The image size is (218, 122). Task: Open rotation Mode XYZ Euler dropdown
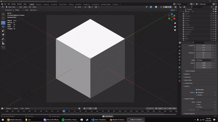click(x=204, y=60)
